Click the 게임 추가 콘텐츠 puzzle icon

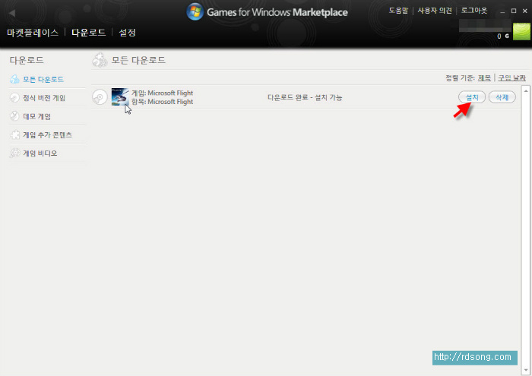pyautogui.click(x=14, y=134)
